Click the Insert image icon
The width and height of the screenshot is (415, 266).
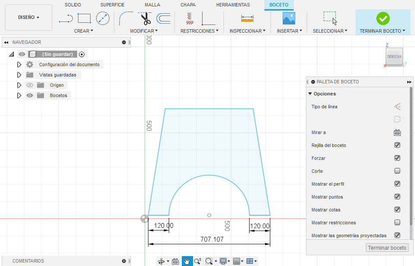pos(289,18)
